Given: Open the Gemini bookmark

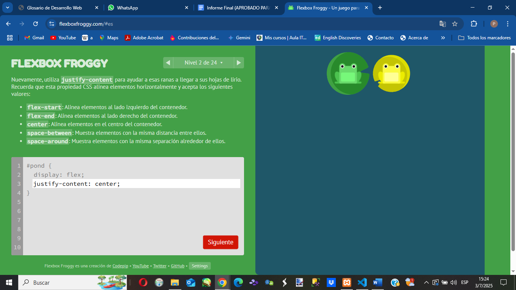Looking at the screenshot, I should pyautogui.click(x=239, y=38).
